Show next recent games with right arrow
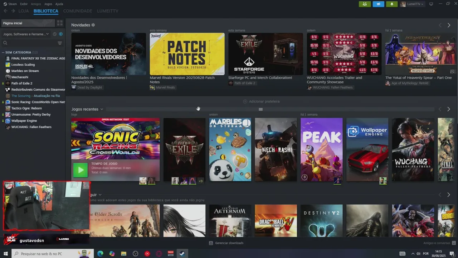 [449, 109]
